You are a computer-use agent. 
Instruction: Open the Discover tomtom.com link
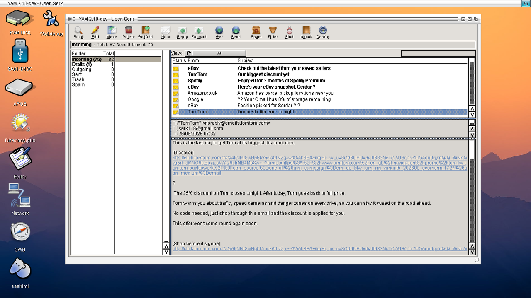pyautogui.click(x=320, y=166)
